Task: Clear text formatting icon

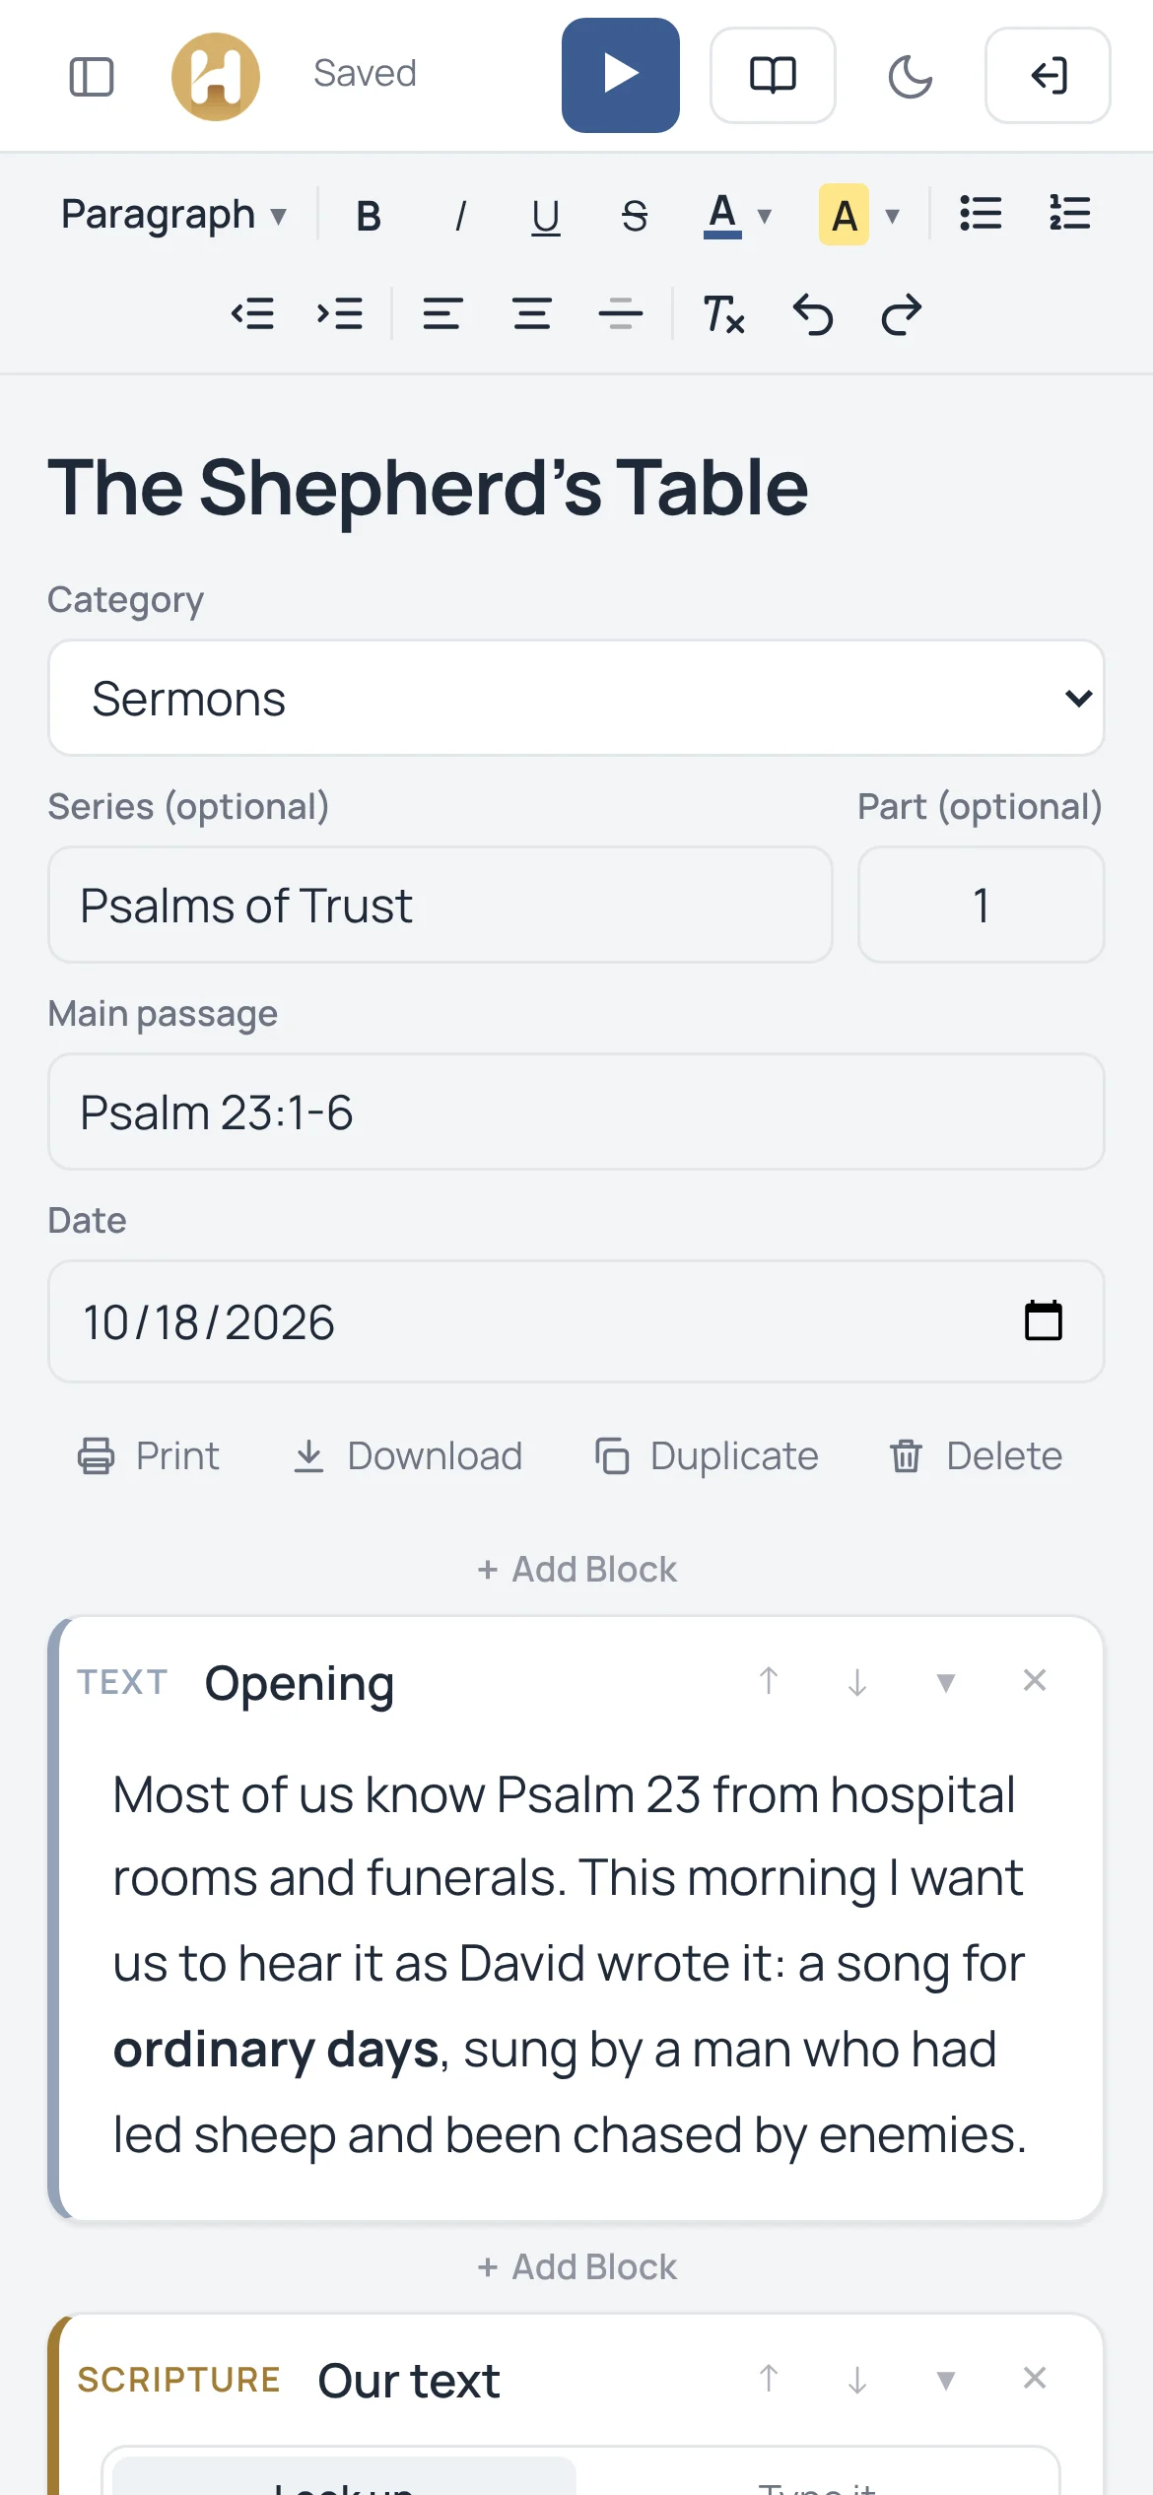Action: point(724,314)
